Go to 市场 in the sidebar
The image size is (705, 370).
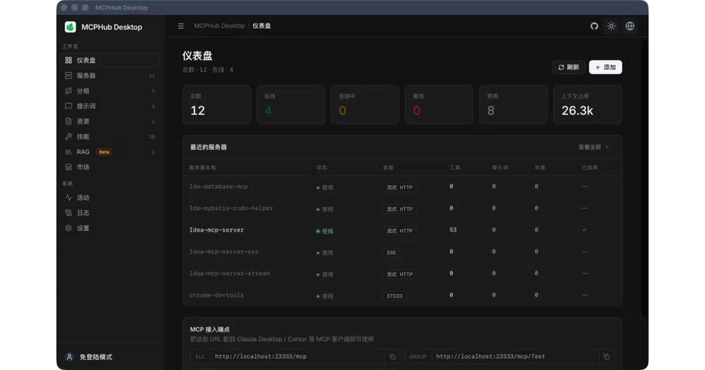click(x=110, y=167)
